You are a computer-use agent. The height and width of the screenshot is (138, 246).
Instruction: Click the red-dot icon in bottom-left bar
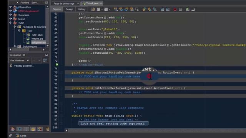(40, 129)
